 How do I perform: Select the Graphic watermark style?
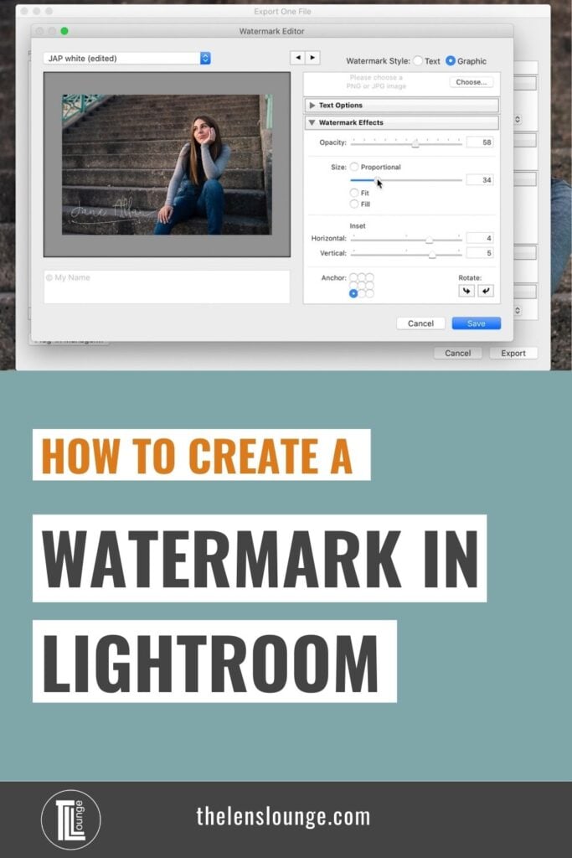pos(451,60)
